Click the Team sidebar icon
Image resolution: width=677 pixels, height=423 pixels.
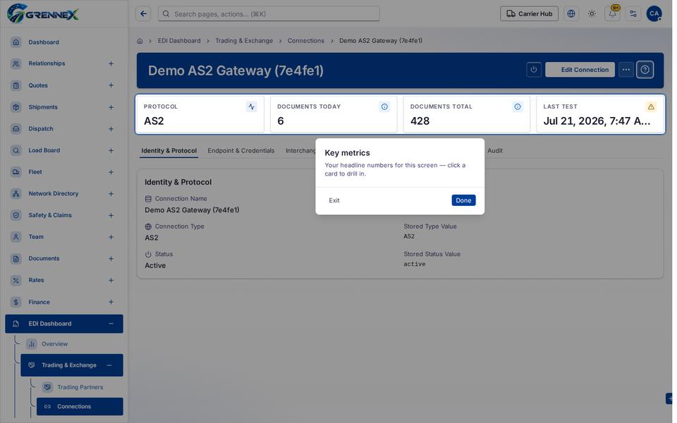tap(16, 237)
